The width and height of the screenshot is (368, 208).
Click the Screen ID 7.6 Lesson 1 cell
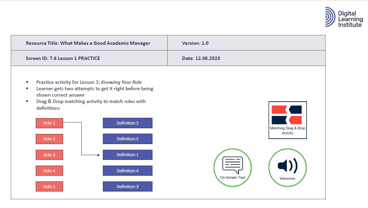coord(89,58)
